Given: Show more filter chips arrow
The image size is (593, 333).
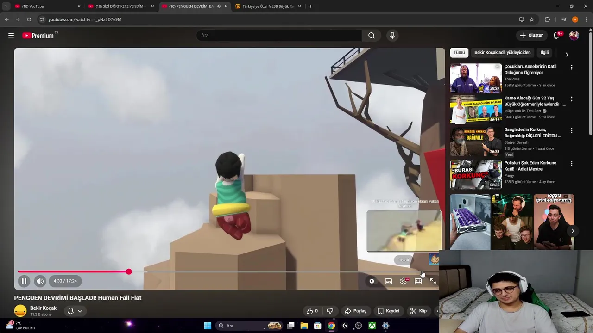Looking at the screenshot, I should [567, 54].
